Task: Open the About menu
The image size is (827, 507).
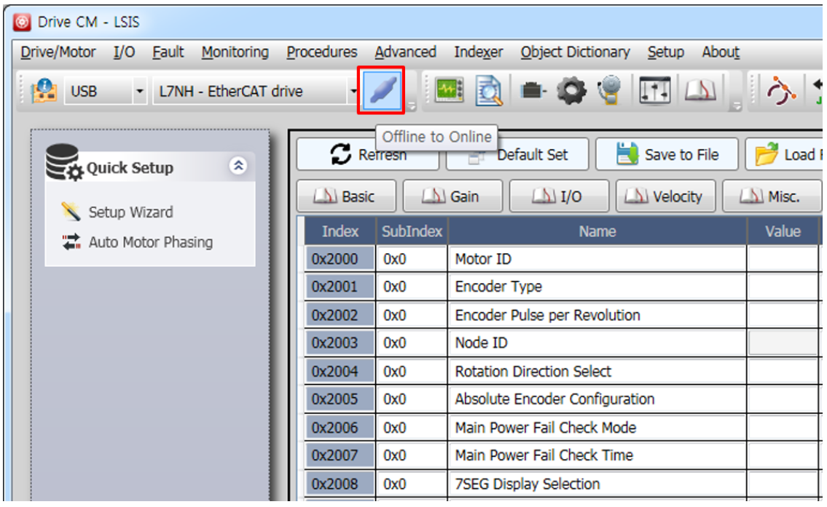Action: pos(721,52)
